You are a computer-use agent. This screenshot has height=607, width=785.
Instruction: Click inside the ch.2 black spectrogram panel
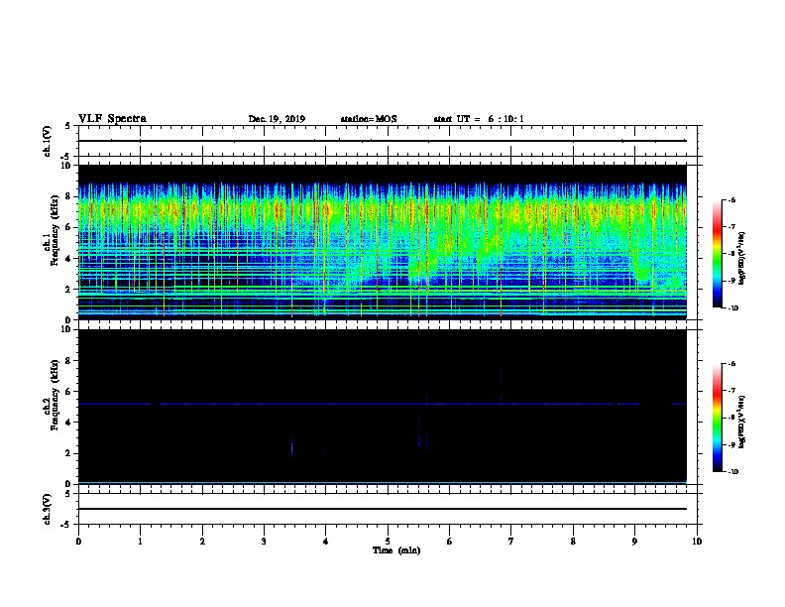point(383,407)
